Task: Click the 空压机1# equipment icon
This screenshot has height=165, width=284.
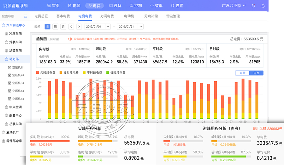Action: 9,67
